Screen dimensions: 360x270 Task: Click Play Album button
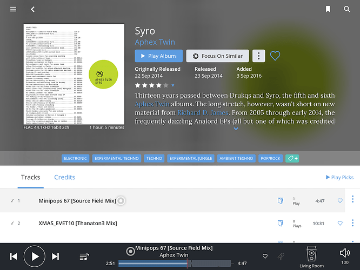pos(158,56)
